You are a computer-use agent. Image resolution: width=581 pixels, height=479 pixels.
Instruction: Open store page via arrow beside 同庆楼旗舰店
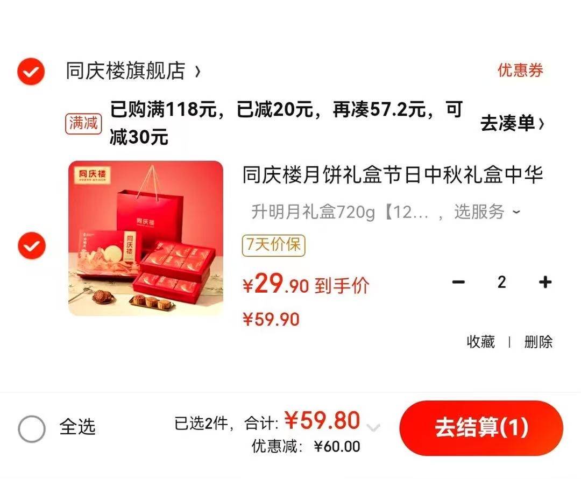[198, 72]
